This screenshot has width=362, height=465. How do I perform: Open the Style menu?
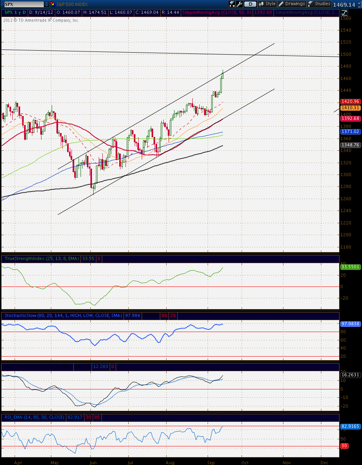click(267, 4)
